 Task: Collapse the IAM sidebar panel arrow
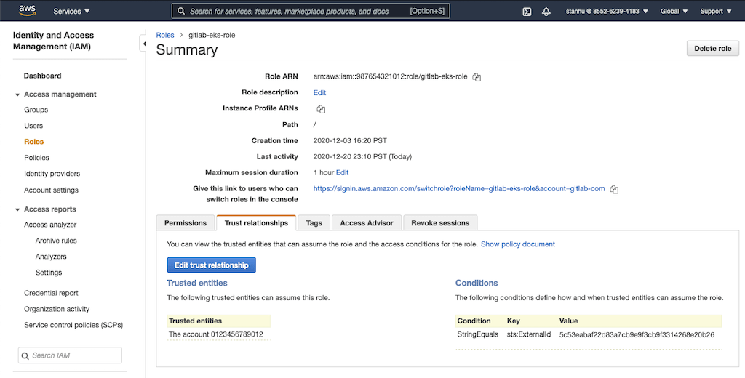143,44
